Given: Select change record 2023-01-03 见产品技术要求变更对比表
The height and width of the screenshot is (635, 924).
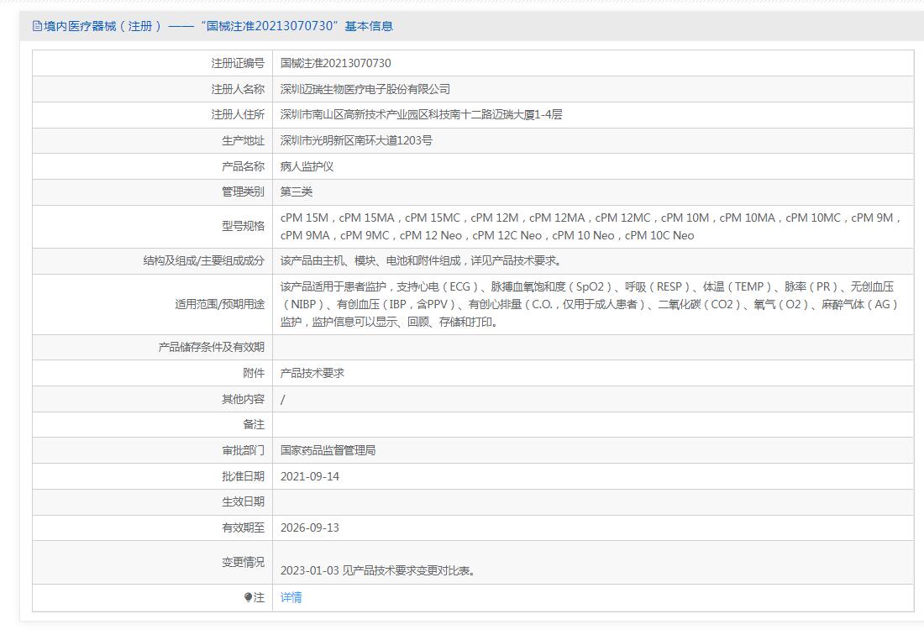Looking at the screenshot, I should [378, 570].
